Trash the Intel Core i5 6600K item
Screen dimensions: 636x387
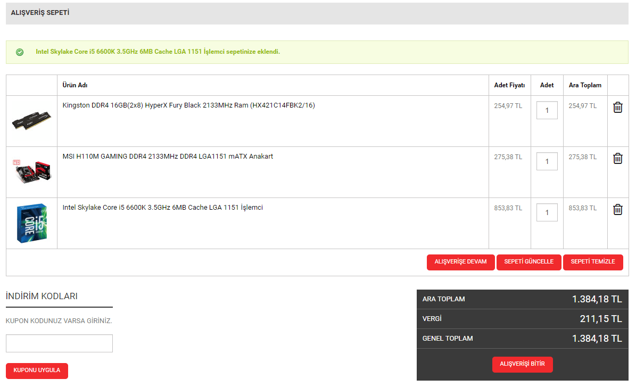(x=617, y=209)
